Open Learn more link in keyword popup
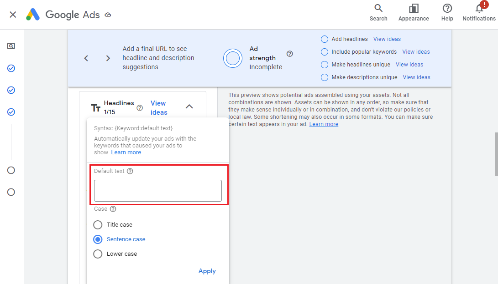The image size is (498, 284). [x=126, y=152]
